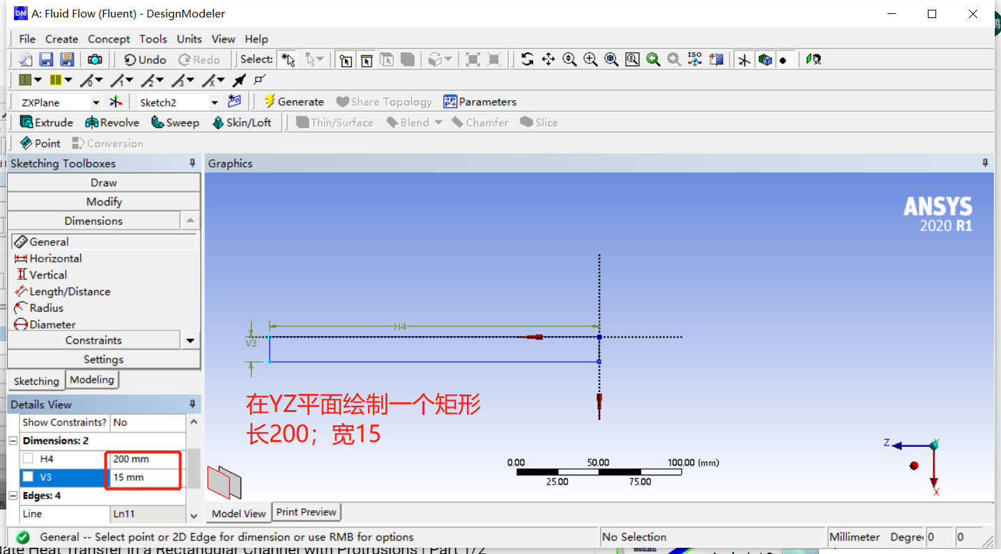Screen dimensions: 1001x554
Task: Click the Zoom to Fit icon
Action: tap(611, 60)
